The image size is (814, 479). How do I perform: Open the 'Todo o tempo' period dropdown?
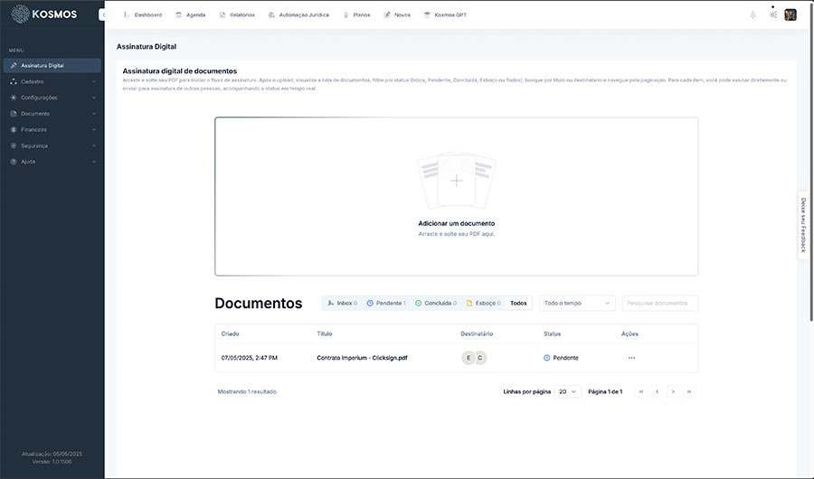[577, 303]
